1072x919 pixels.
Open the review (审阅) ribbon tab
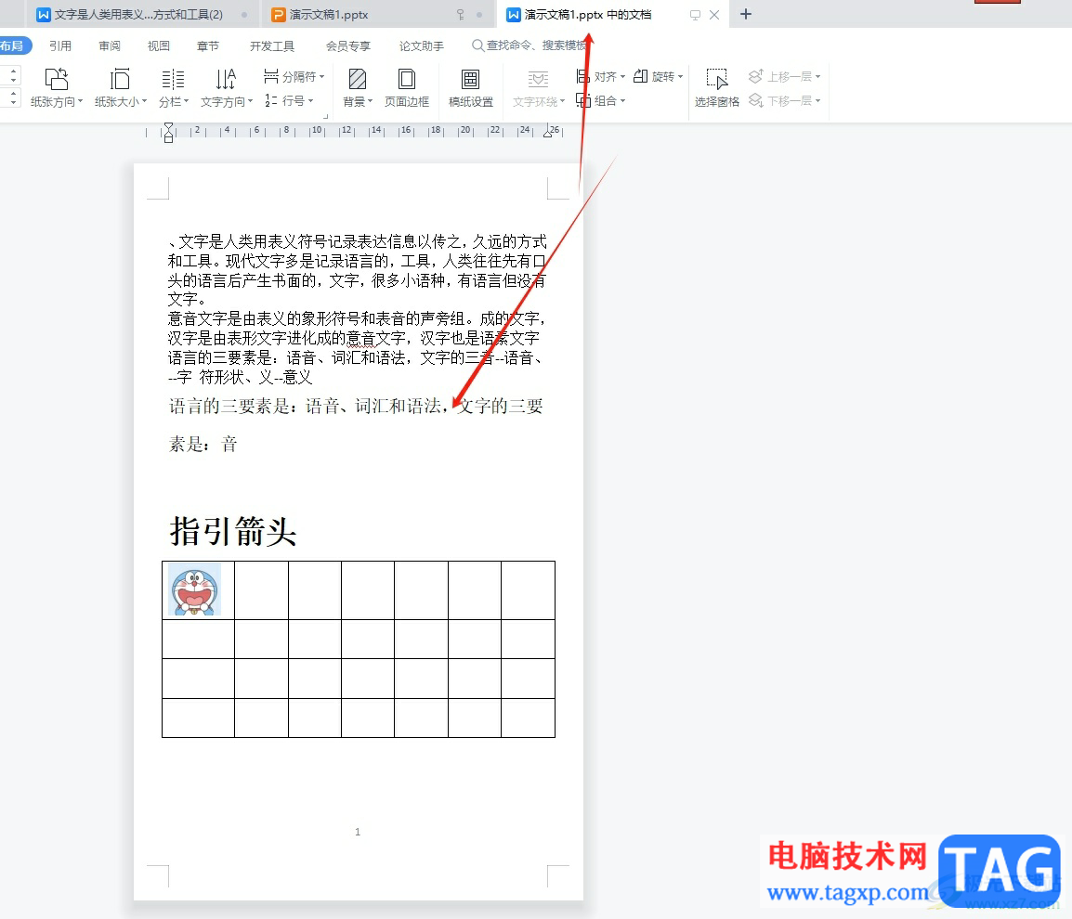tap(110, 45)
